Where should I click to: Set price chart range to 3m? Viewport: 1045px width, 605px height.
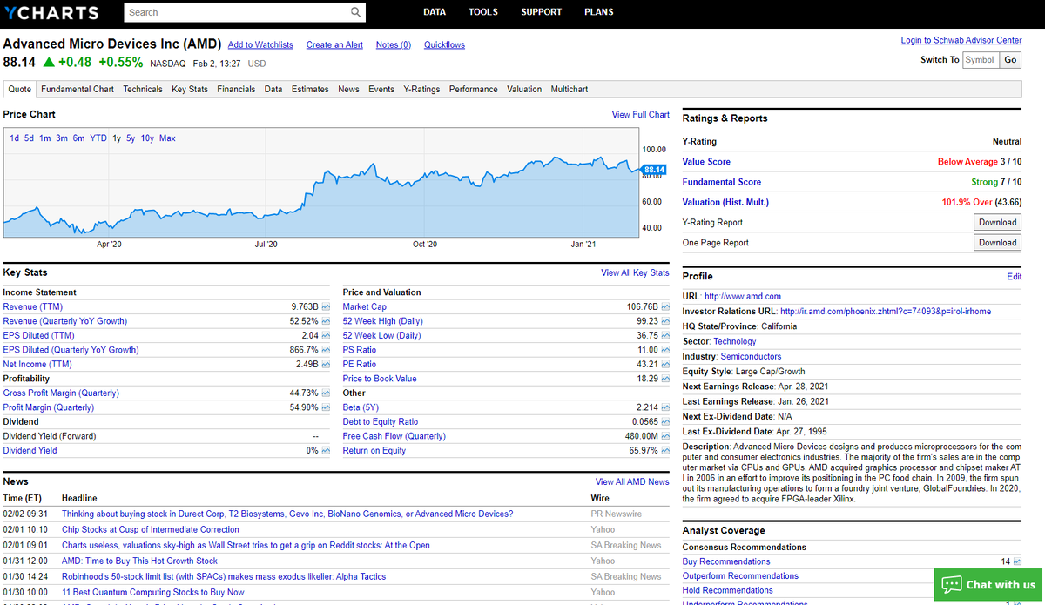pos(62,138)
